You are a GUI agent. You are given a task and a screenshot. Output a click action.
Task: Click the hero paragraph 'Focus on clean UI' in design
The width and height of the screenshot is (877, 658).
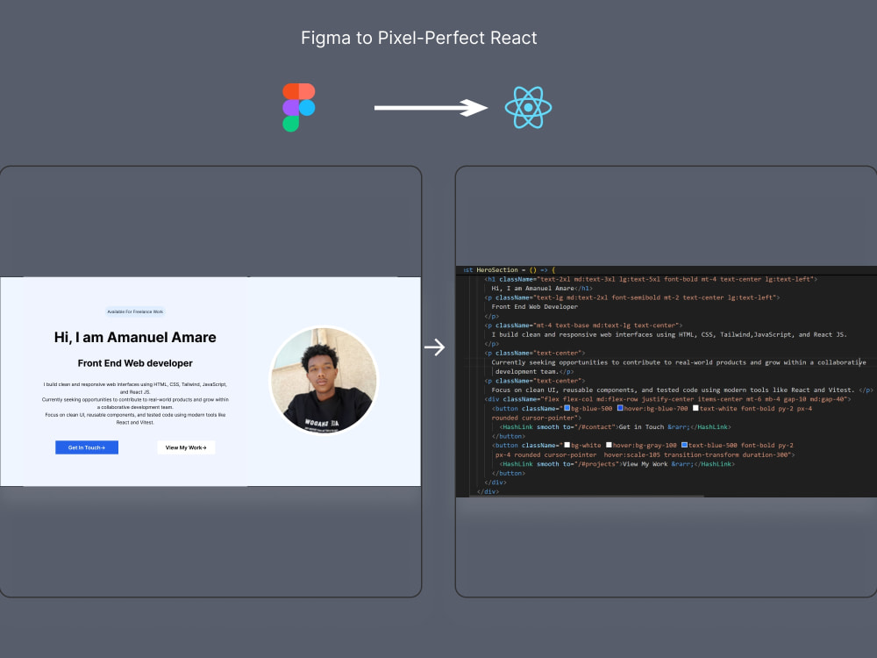pos(135,418)
